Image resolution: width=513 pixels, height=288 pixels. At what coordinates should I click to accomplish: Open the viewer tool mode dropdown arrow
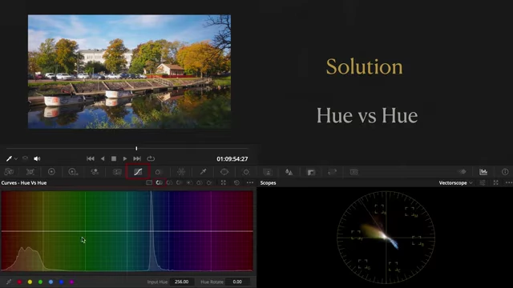pyautogui.click(x=16, y=159)
